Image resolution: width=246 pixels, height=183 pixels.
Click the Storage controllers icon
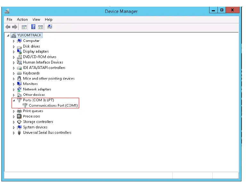(19, 122)
